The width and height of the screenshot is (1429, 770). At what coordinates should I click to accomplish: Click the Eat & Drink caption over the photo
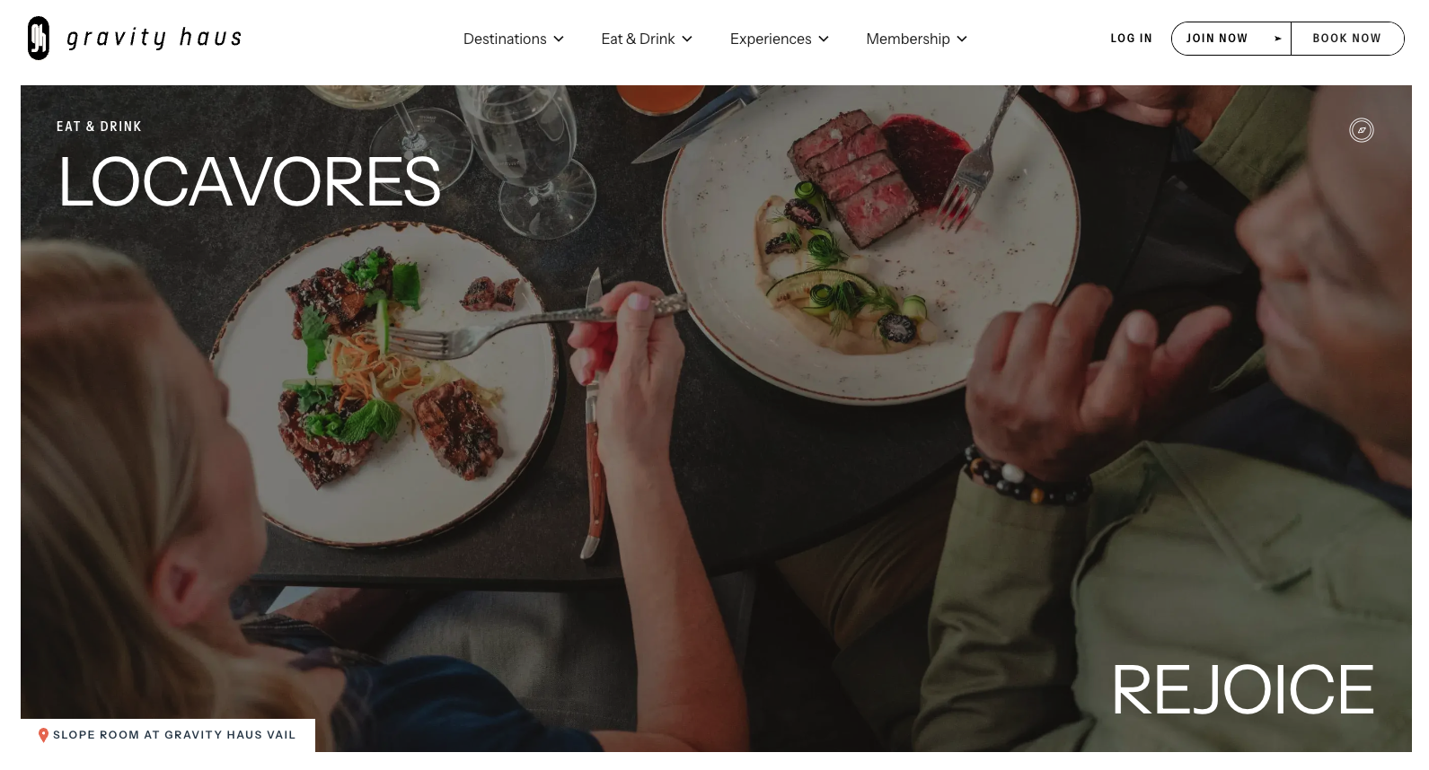point(99,127)
